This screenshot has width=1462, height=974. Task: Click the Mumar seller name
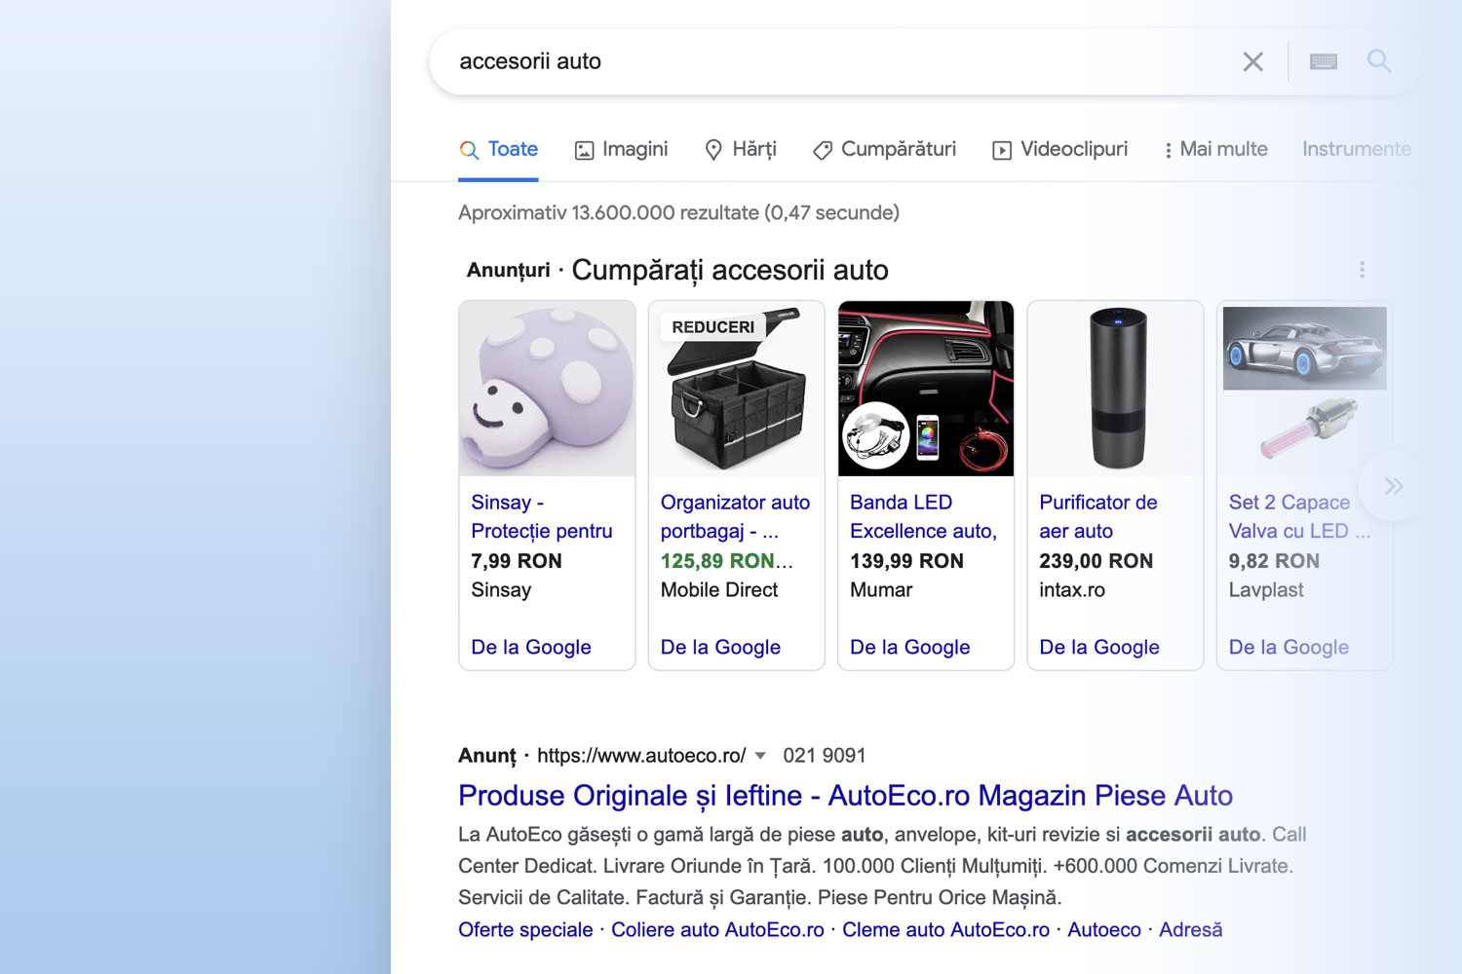[x=881, y=590]
